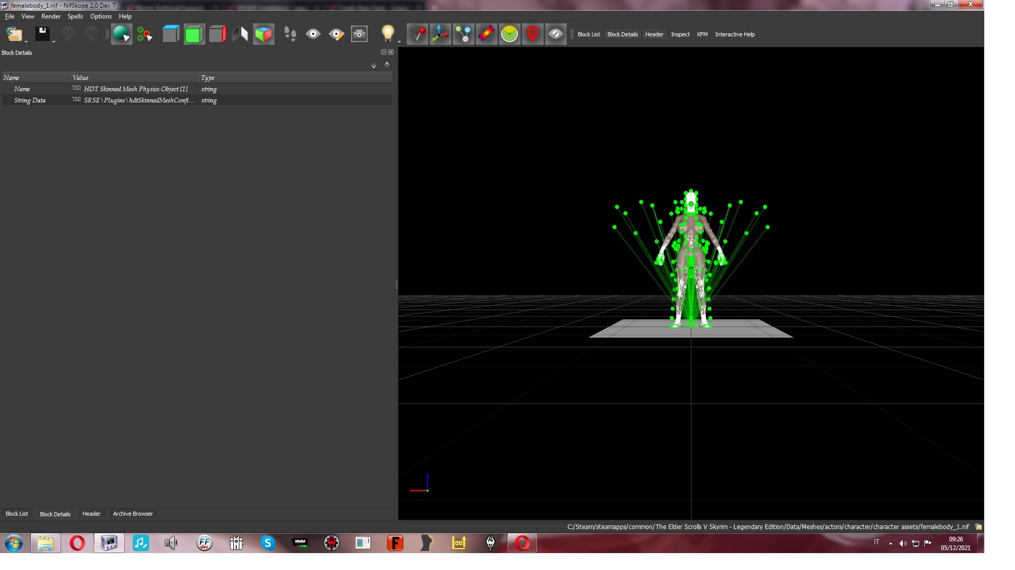Open the Spells menu
1015x570 pixels.
(75, 16)
